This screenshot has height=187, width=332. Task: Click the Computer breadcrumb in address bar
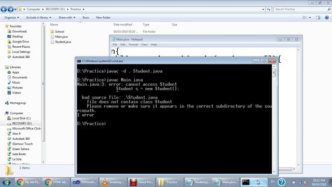click(x=33, y=9)
